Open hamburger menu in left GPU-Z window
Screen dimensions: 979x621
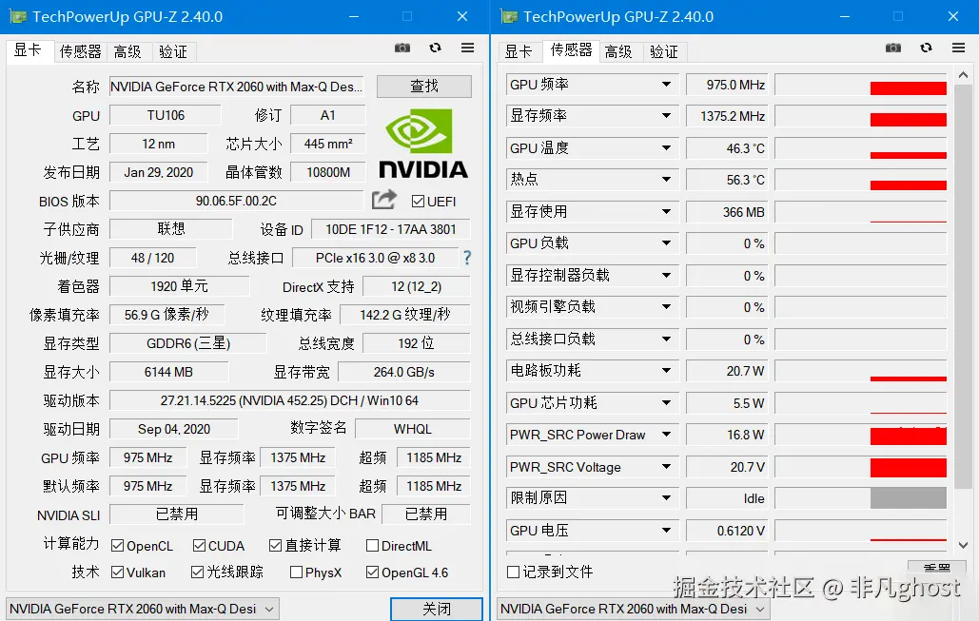pos(468,49)
